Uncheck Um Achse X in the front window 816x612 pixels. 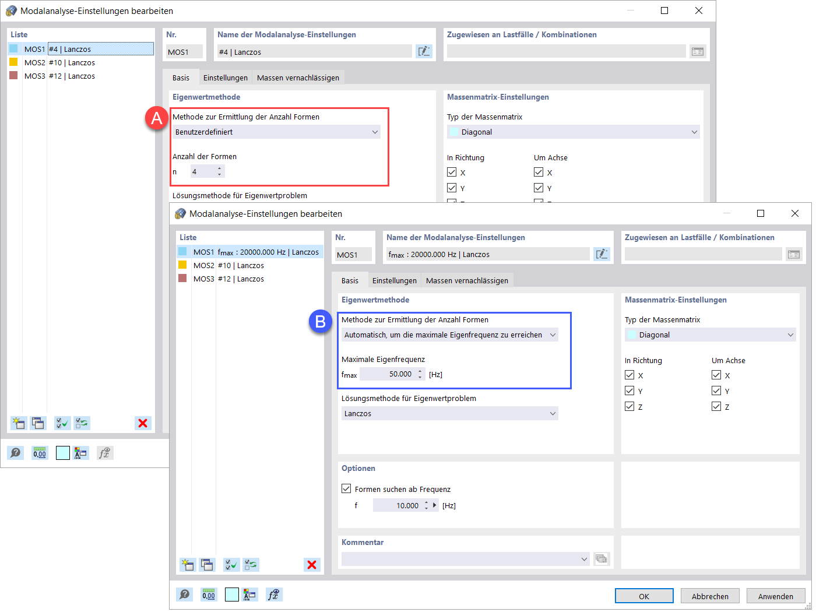[x=716, y=375]
